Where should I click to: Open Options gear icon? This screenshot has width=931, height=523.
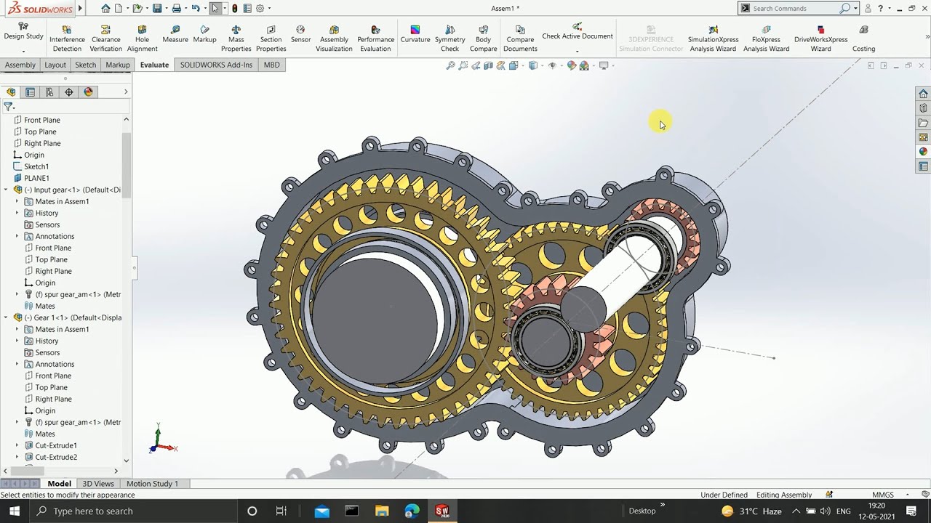[x=260, y=8]
